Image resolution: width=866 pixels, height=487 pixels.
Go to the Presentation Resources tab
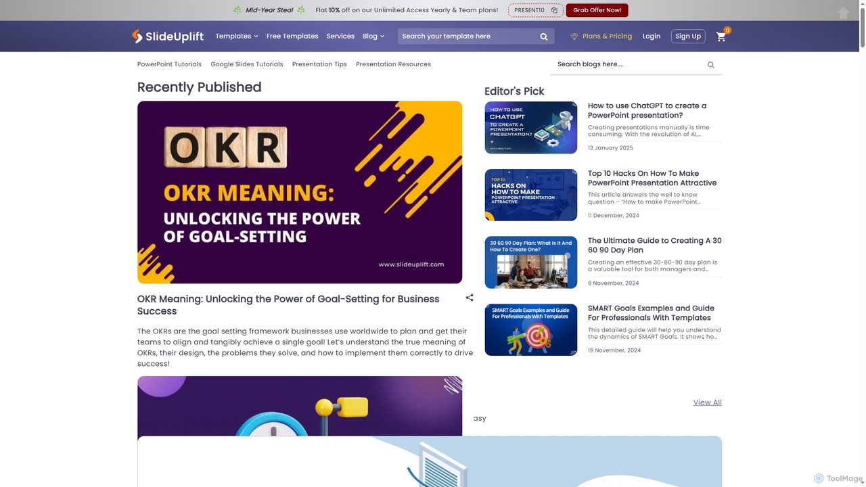393,64
